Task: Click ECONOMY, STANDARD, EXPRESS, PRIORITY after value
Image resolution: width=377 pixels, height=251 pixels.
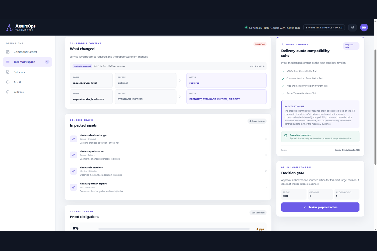Action: (215, 99)
